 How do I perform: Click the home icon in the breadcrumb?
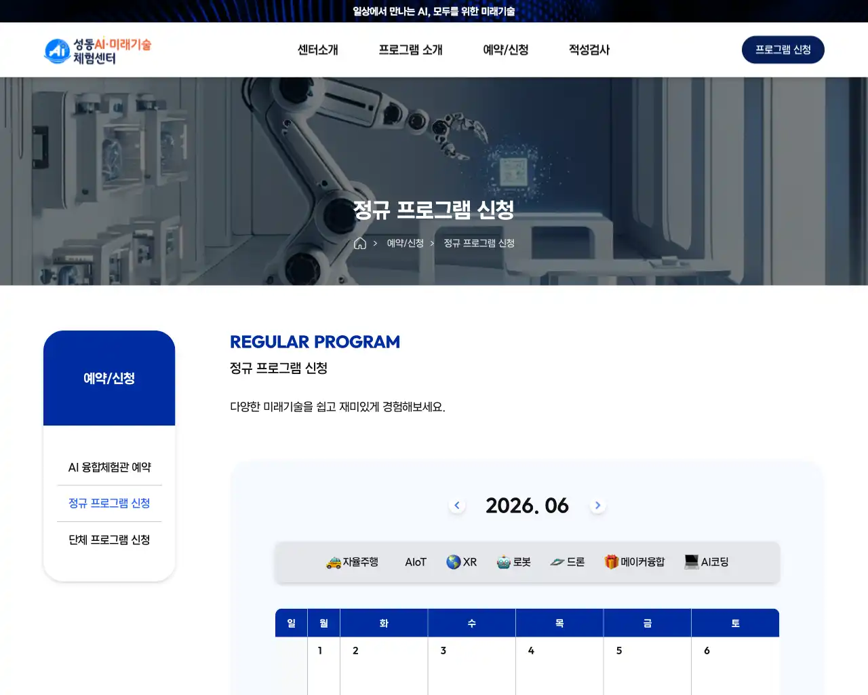(x=360, y=243)
